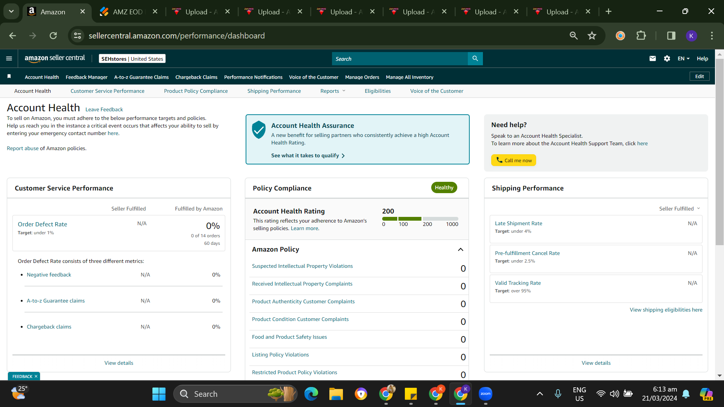Image resolution: width=724 pixels, height=407 pixels.
Task: Bookmark this page with the star icon
Action: pos(592,35)
